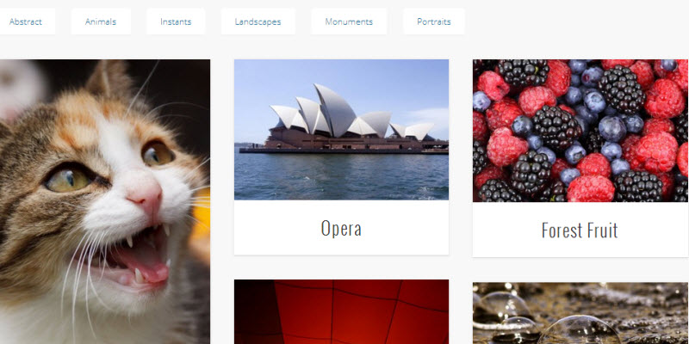Select the Abstract filter tab
The height and width of the screenshot is (344, 689).
(x=26, y=21)
